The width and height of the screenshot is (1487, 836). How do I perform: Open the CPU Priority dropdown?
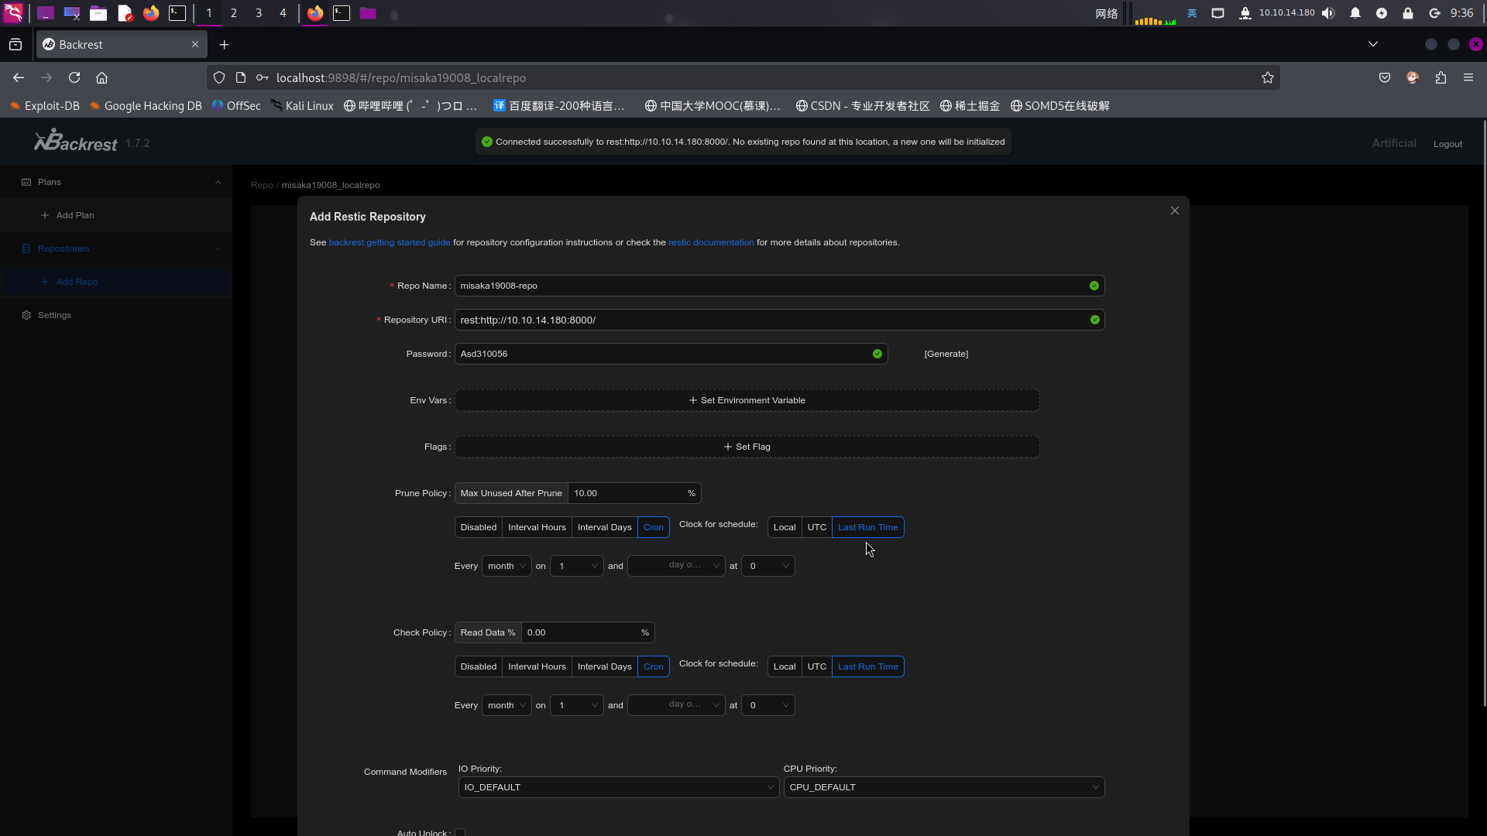click(x=943, y=787)
